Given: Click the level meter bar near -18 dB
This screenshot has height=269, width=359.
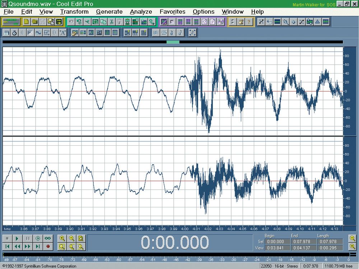Looking at the screenshot, I should (x=280, y=255).
